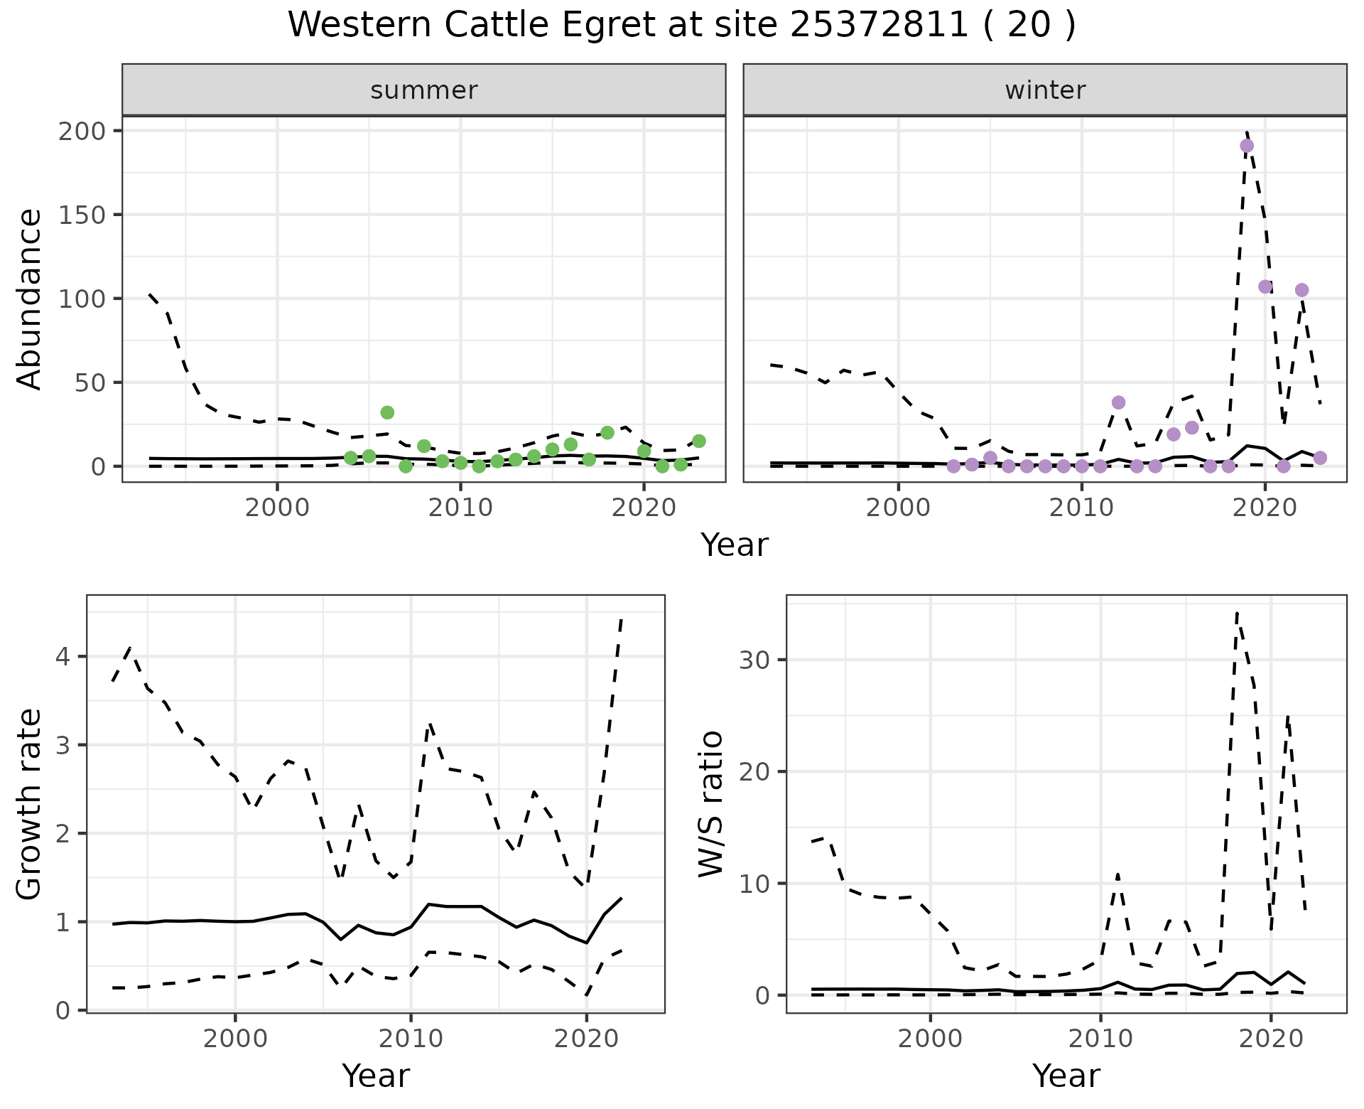The width and height of the screenshot is (1364, 1109).
Task: Click the Western Cattle Egret plot title
Action: click(681, 26)
